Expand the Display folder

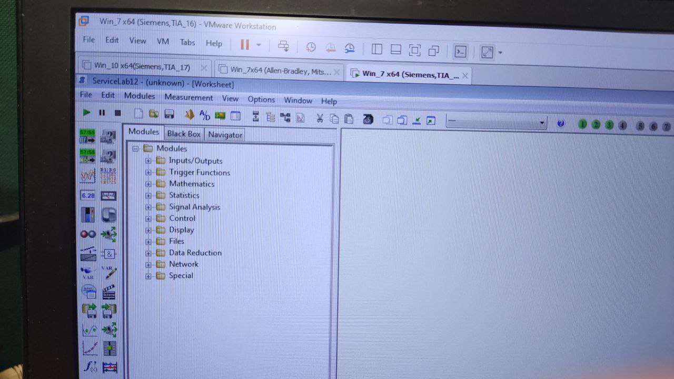(148, 230)
